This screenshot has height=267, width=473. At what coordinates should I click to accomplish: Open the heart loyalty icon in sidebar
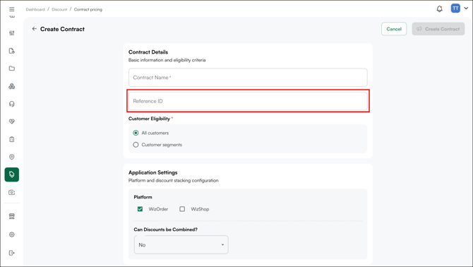[12, 121]
